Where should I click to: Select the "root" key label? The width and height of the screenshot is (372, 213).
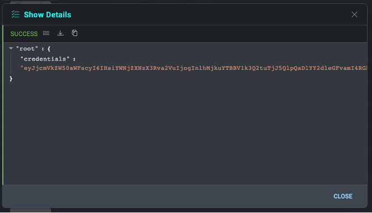point(27,49)
